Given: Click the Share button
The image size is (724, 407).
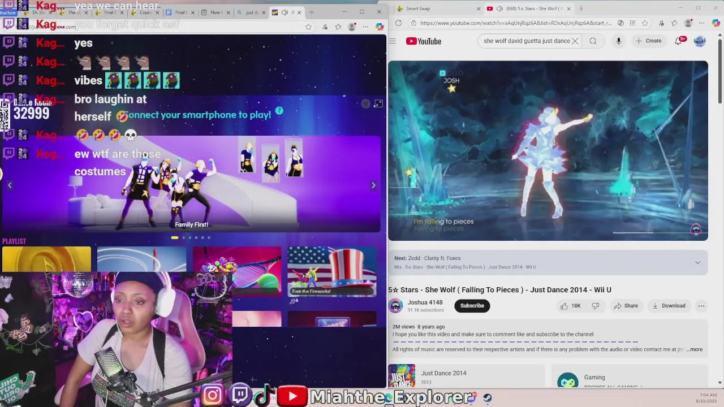Looking at the screenshot, I should click(626, 306).
